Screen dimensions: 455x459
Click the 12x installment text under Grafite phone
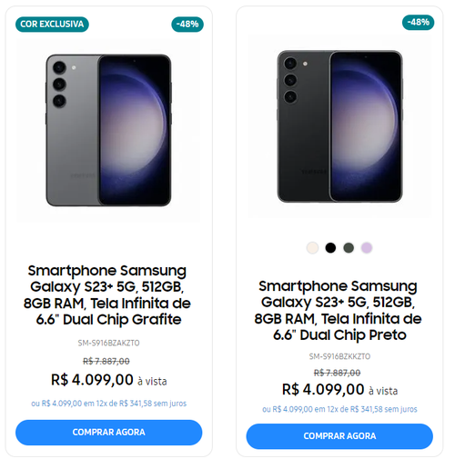click(x=108, y=404)
